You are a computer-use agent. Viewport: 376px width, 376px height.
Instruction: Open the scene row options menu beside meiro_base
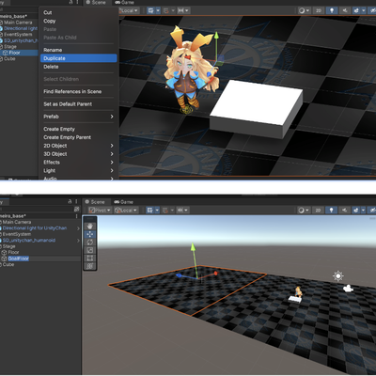[76, 216]
